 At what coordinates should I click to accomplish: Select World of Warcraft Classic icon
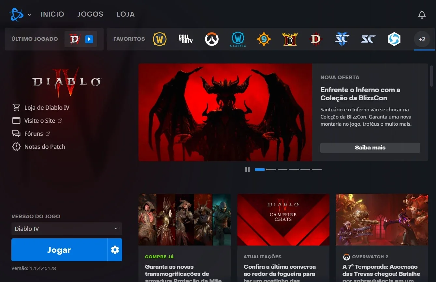[x=238, y=39]
